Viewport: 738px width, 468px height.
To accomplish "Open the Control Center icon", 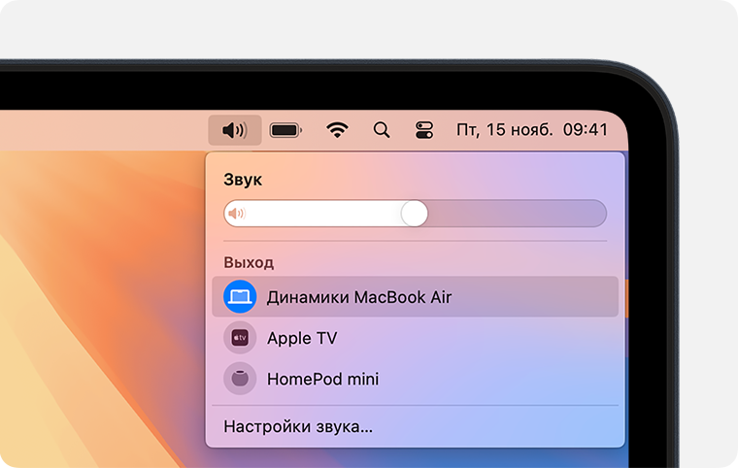I will pos(424,130).
